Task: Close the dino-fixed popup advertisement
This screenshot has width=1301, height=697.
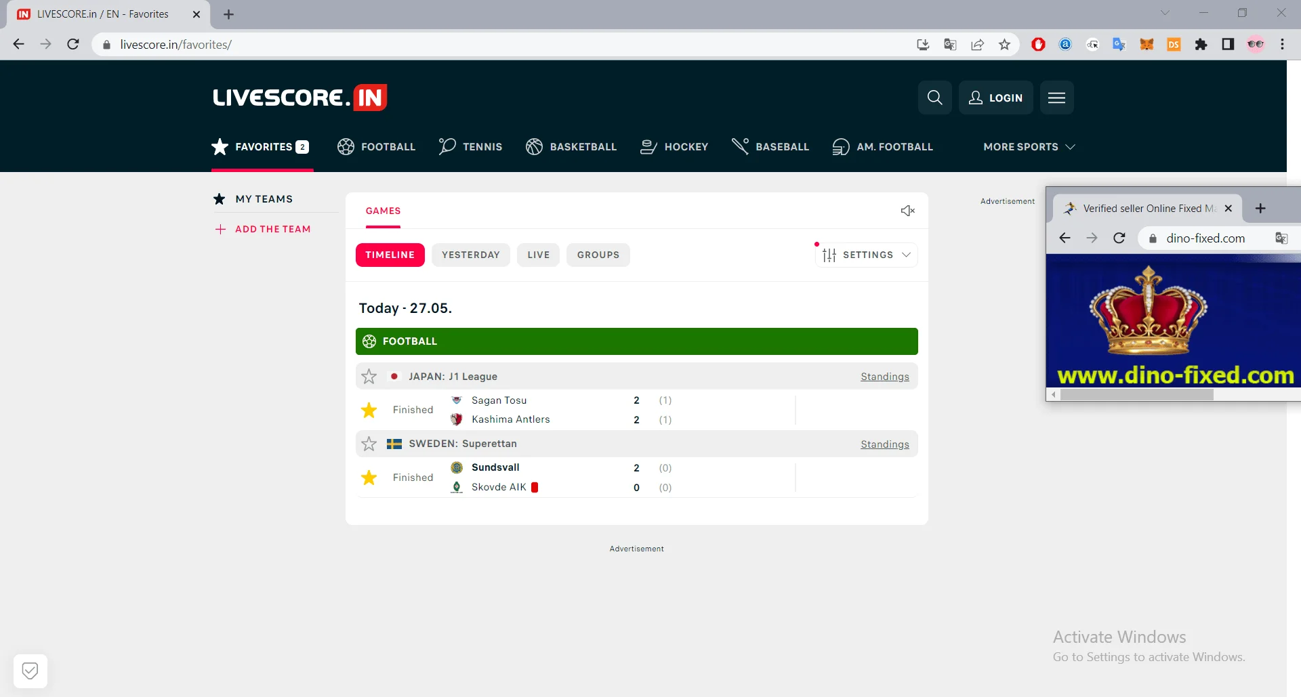Action: click(1228, 209)
